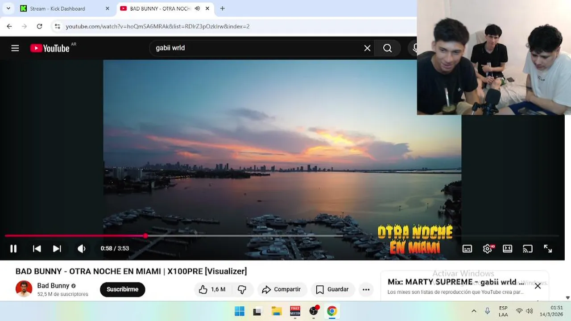571x321 pixels.
Task: Like the video with 1,6 M likes
Action: [212, 289]
